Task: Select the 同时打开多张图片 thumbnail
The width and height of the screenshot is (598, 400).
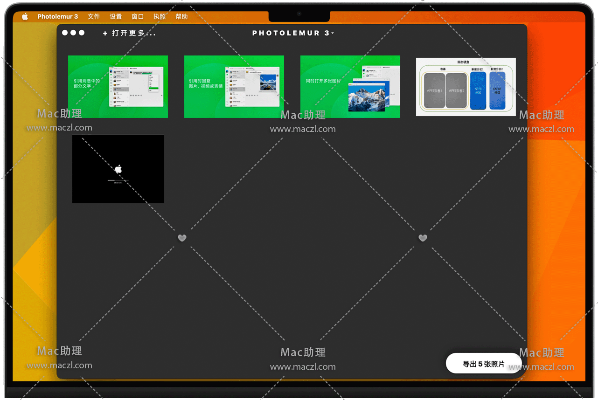Action: pos(350,87)
